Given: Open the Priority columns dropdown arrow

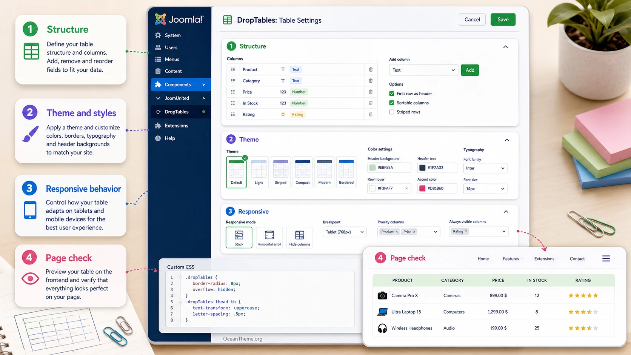Looking at the screenshot, I should 436,232.
